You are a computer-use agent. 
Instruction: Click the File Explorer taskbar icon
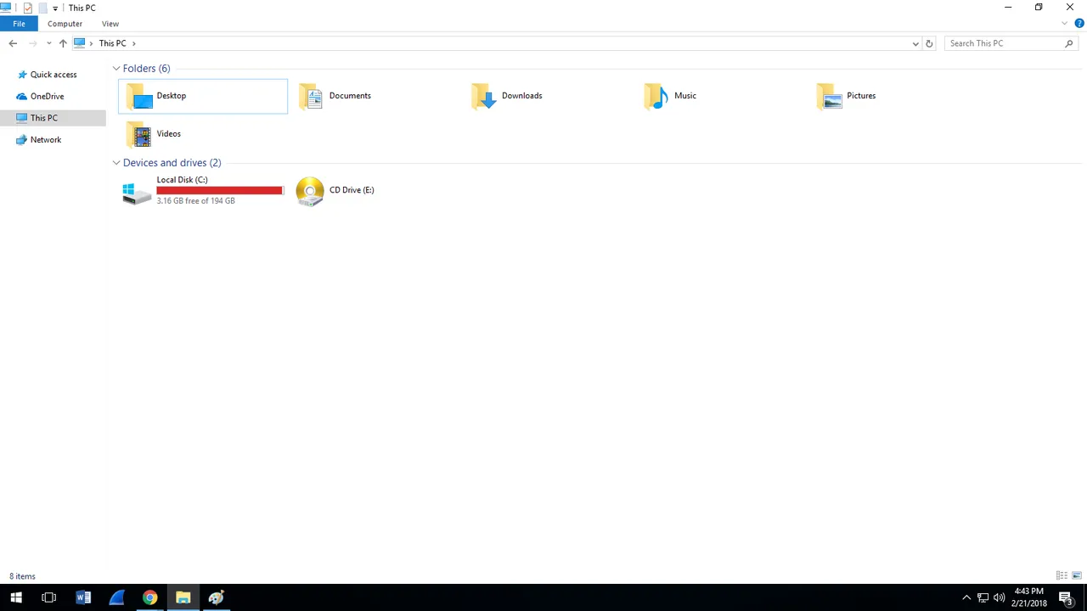[183, 597]
